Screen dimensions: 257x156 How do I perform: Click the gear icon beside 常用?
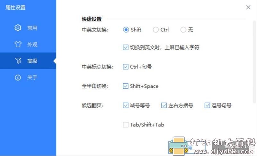click(x=18, y=28)
